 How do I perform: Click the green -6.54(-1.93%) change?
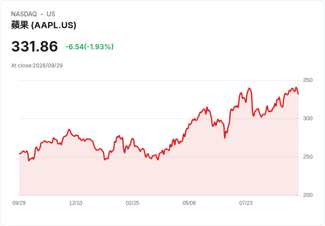[x=89, y=47]
